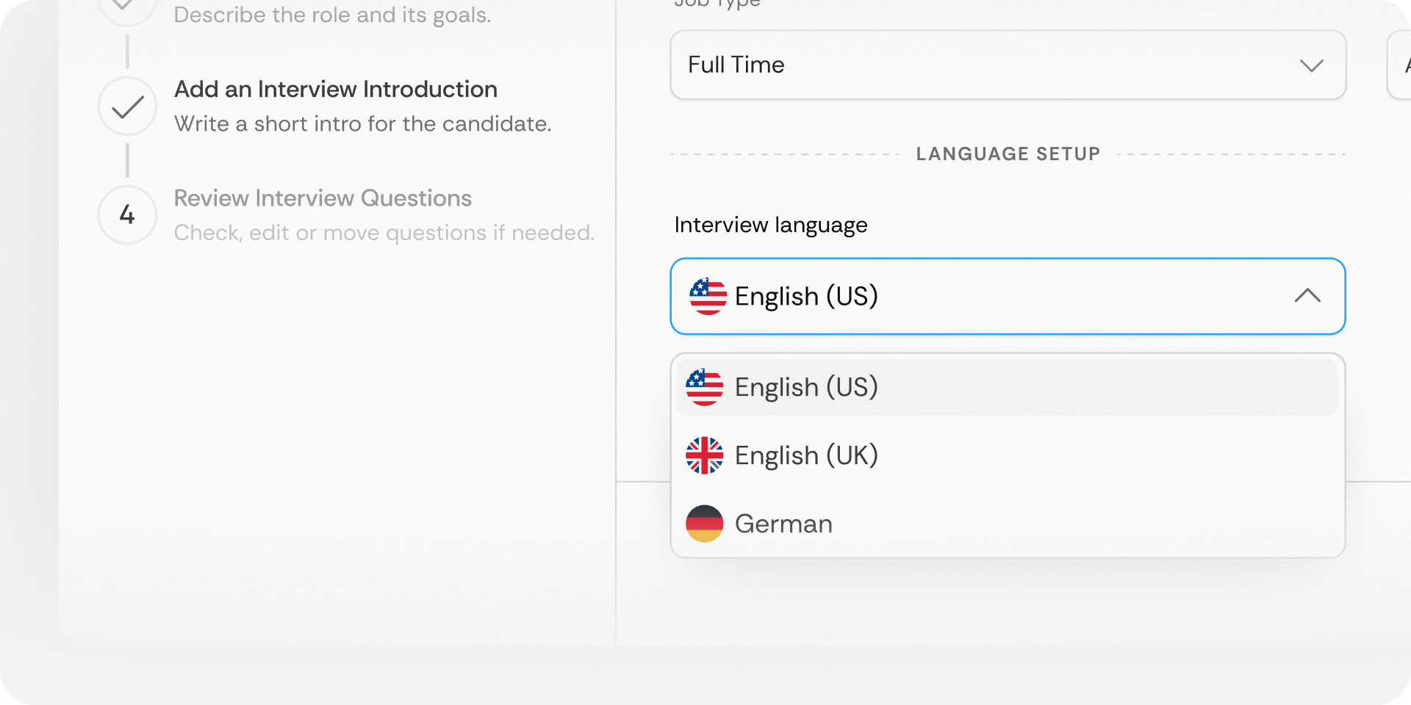Go to Review Interview Questions step
The width and height of the screenshot is (1411, 705).
323,198
